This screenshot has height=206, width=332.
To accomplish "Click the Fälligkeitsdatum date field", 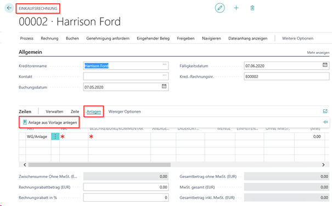I will tap(286, 66).
